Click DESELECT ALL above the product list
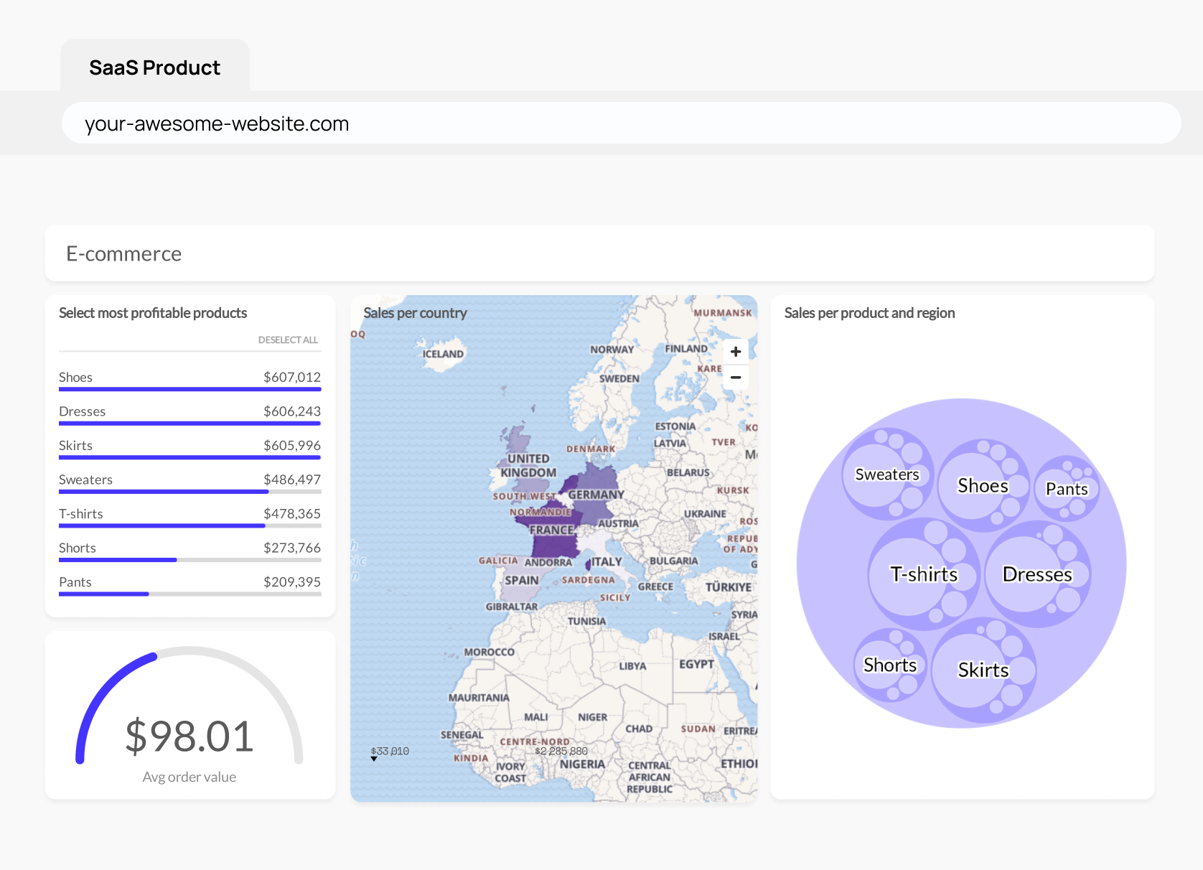This screenshot has width=1203, height=870. click(x=289, y=340)
